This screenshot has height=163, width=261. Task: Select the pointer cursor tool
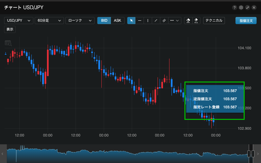(x=131, y=21)
